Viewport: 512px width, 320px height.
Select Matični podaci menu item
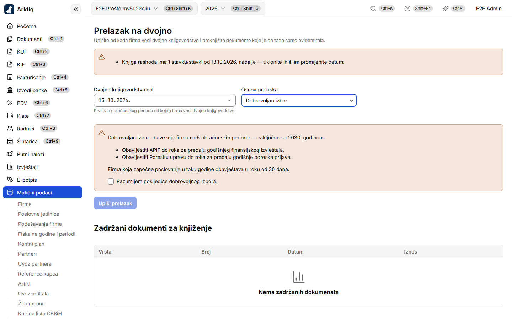(42, 192)
